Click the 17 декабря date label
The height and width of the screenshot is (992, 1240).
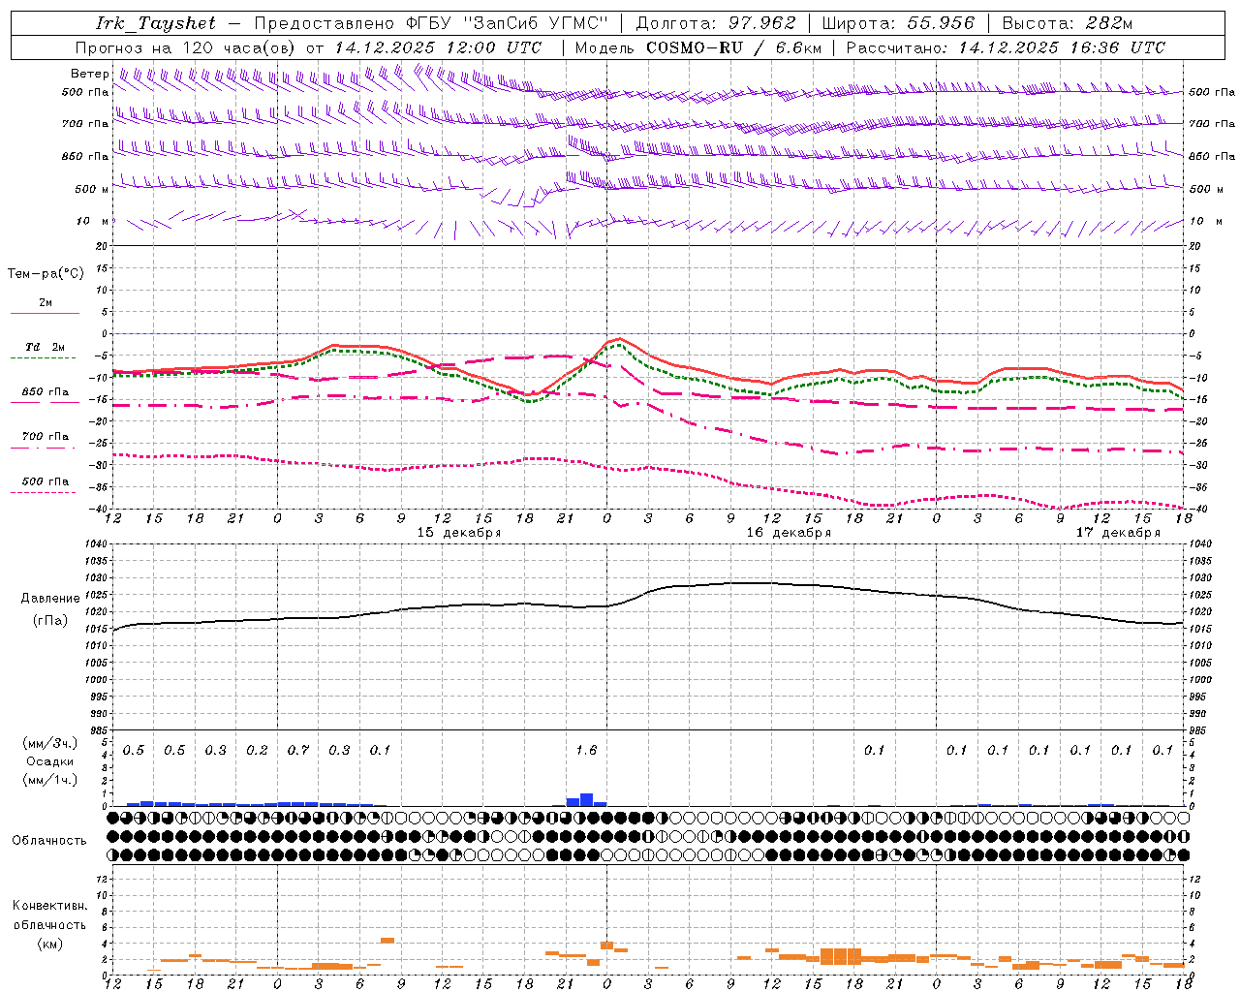point(1118,533)
